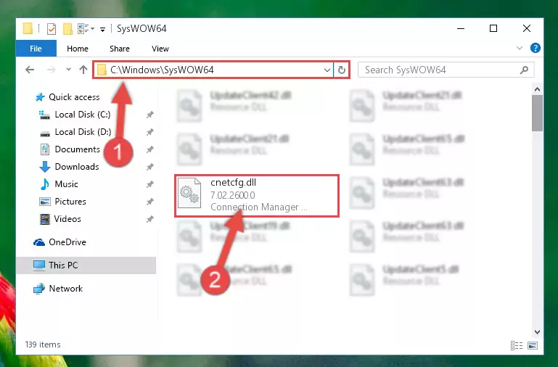
Task: Click the vertical scrollbar thumb
Action: coord(538,113)
